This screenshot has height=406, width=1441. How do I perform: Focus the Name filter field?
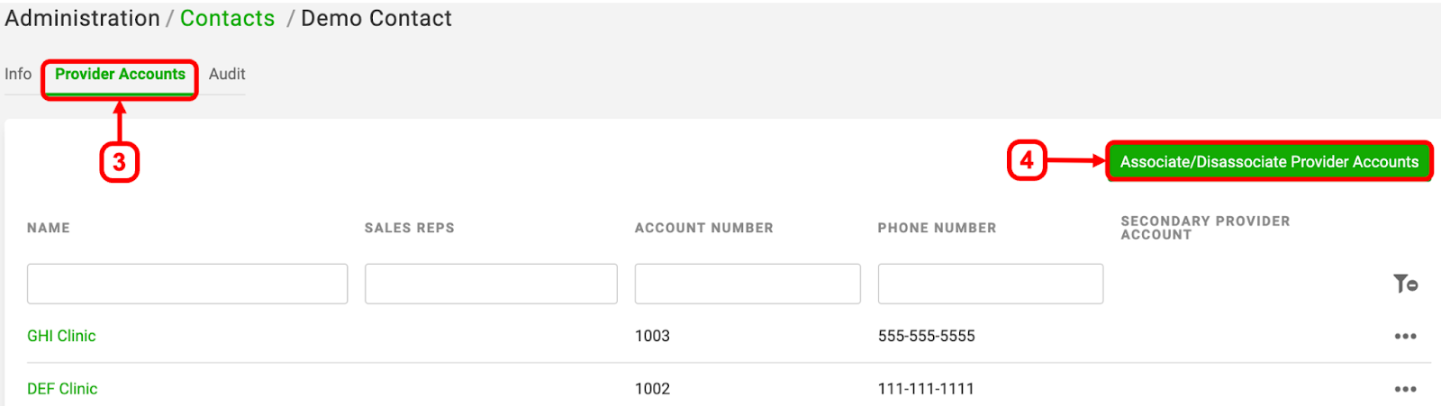(x=187, y=284)
